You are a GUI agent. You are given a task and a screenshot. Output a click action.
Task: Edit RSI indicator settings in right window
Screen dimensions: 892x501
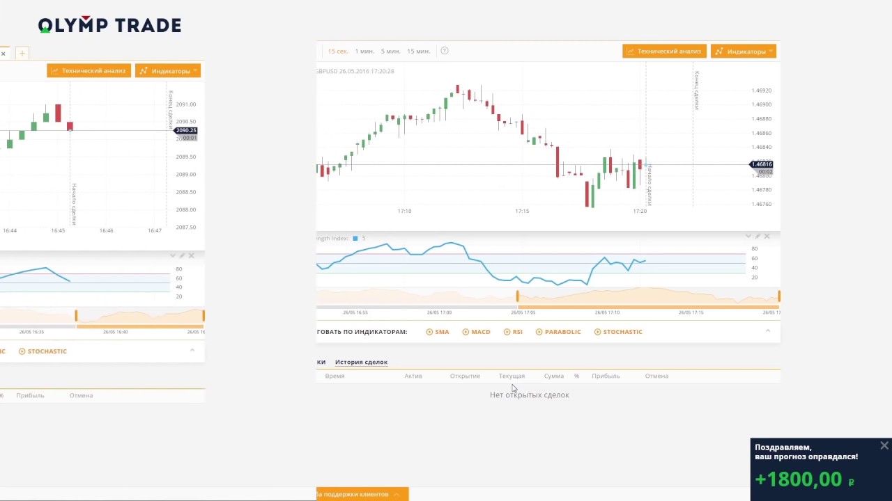coord(758,237)
